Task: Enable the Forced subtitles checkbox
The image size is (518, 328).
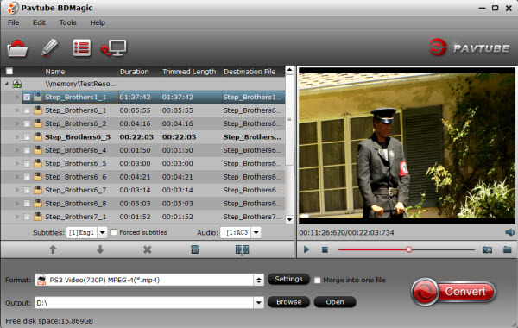Action: (x=114, y=232)
